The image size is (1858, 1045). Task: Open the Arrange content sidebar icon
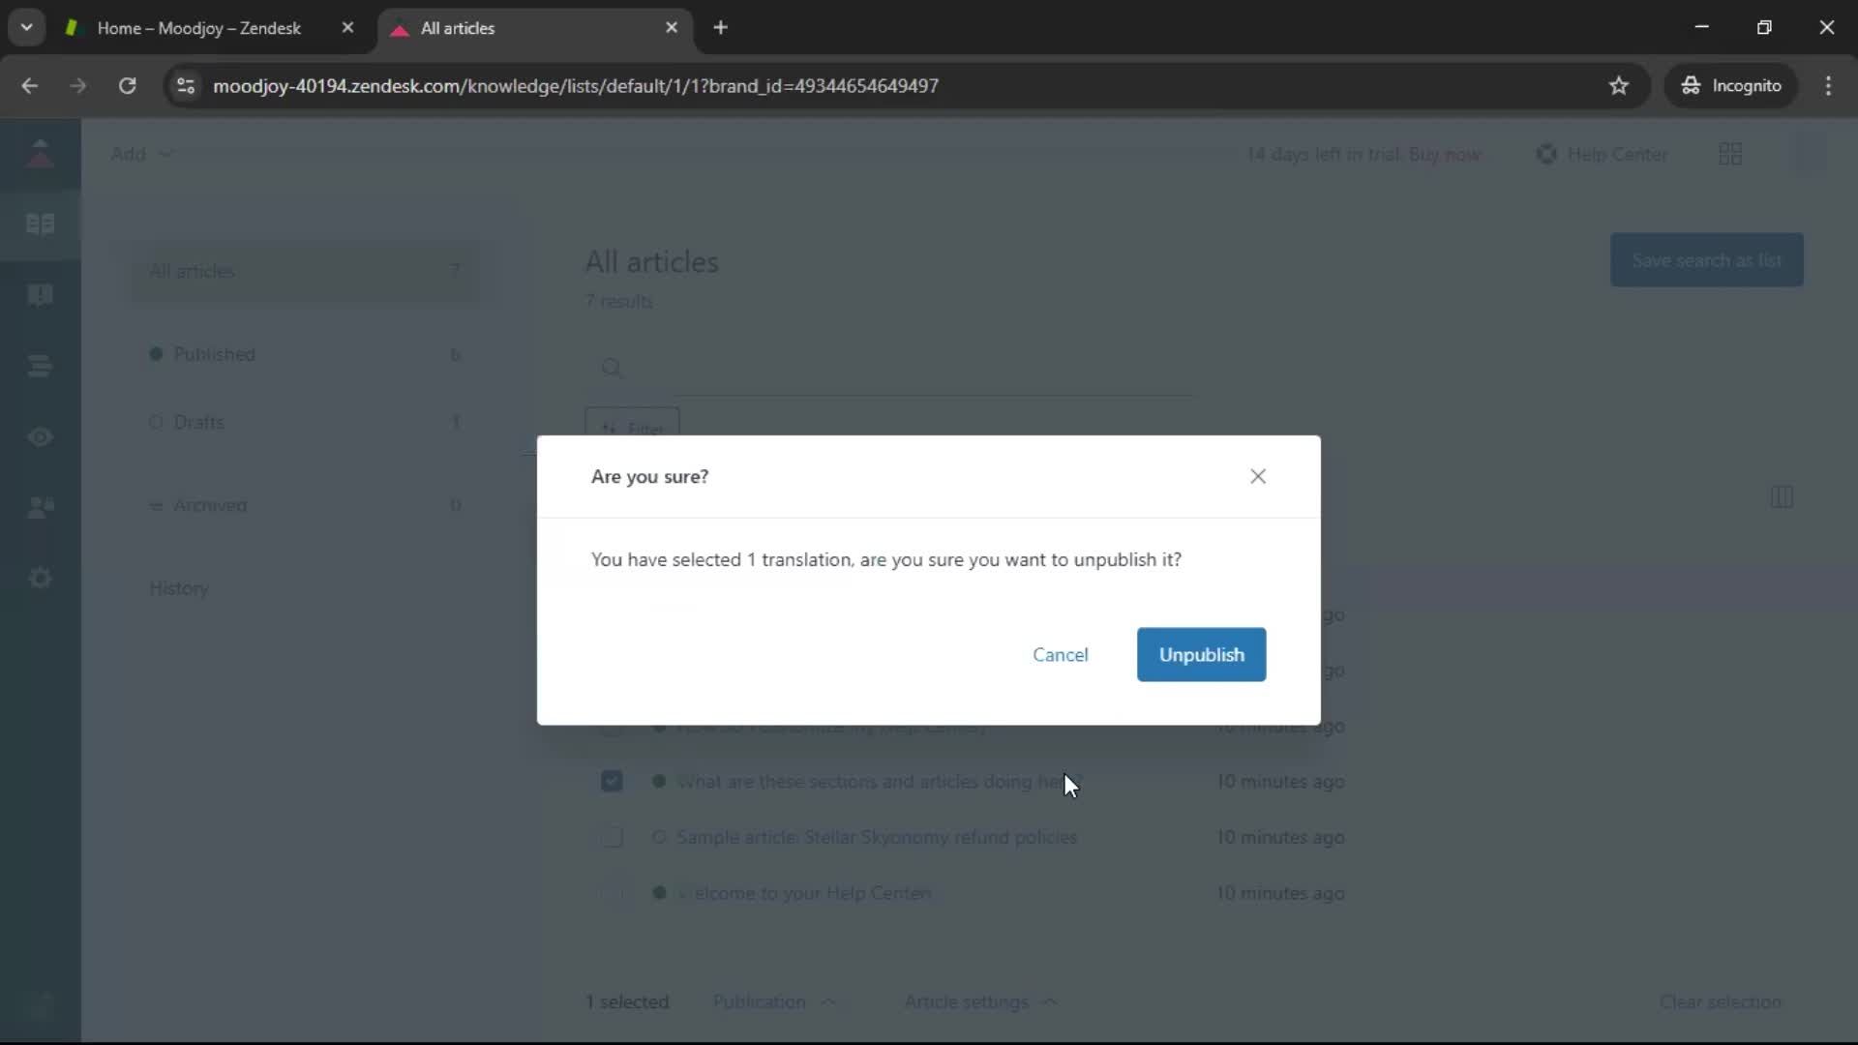coord(40,366)
